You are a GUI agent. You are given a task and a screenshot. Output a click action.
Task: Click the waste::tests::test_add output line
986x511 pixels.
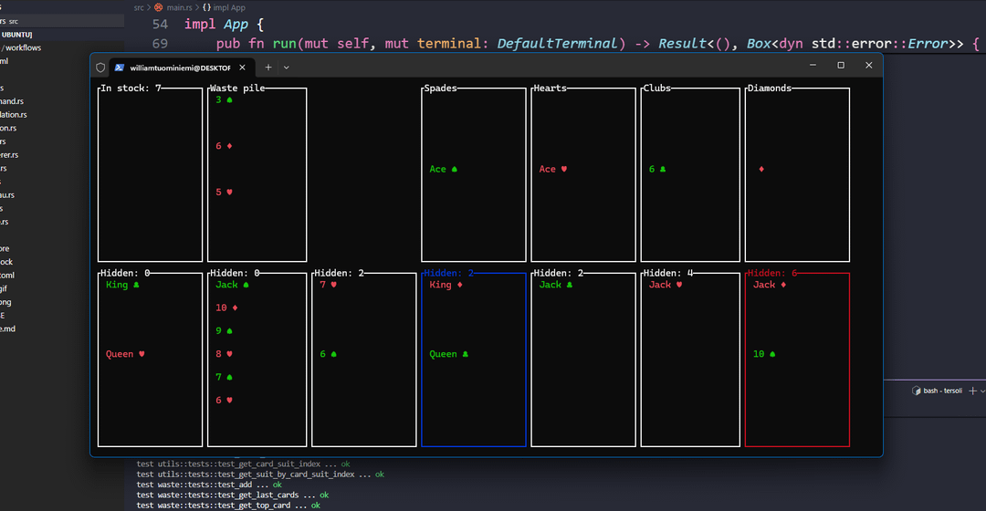[209, 485]
